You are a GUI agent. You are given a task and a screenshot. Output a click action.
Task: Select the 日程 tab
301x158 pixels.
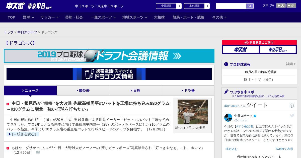point(135,91)
